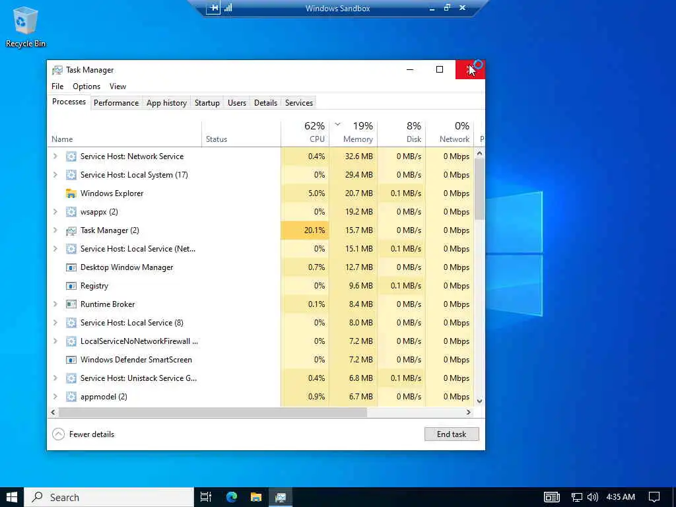Collapse view with Fewer details
Viewport: 676px width, 507px height.
pos(83,434)
